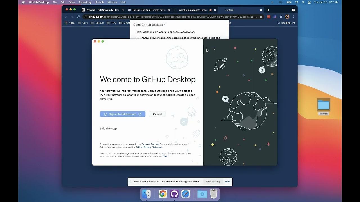Click the date and time in menu bar

[326, 2]
